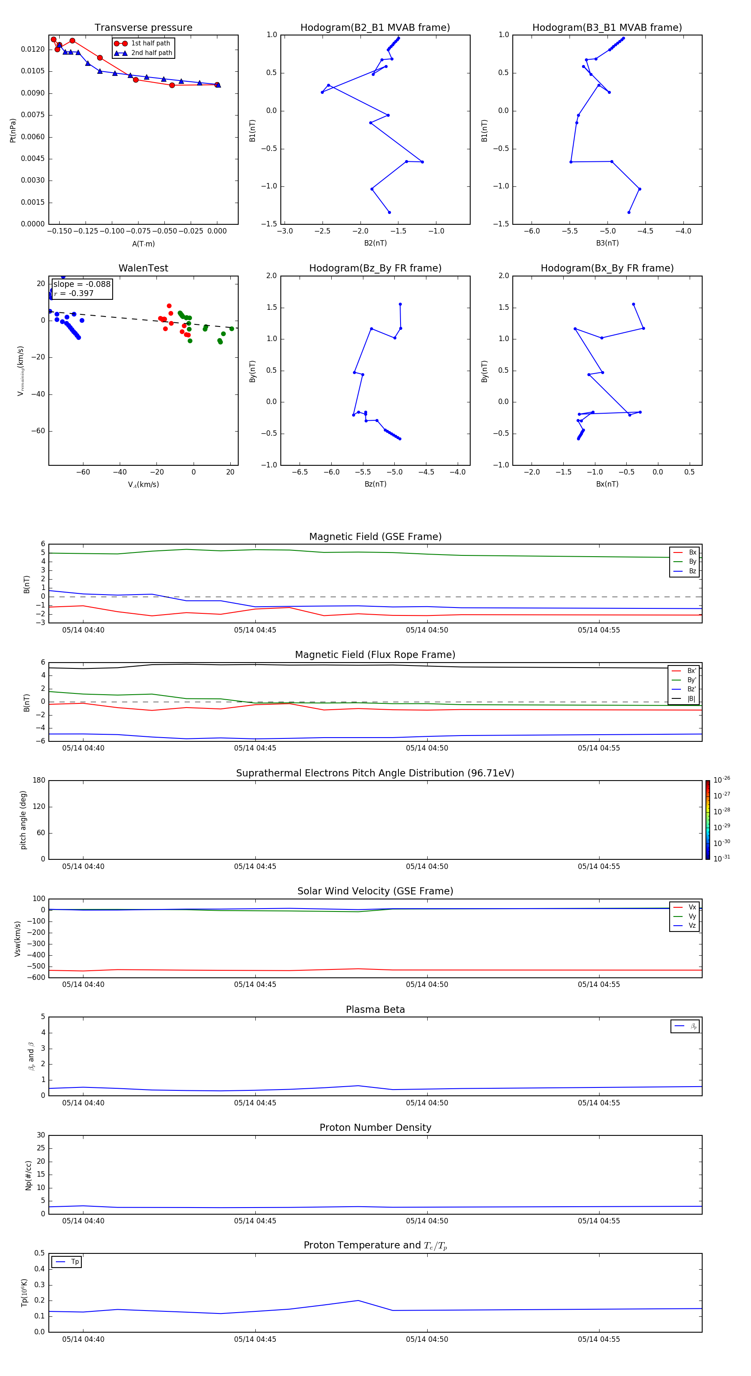Viewport: 751px width, 1376px height.
Task: Click the βp legend entry in Plasma Beta plot
Action: tap(685, 1026)
